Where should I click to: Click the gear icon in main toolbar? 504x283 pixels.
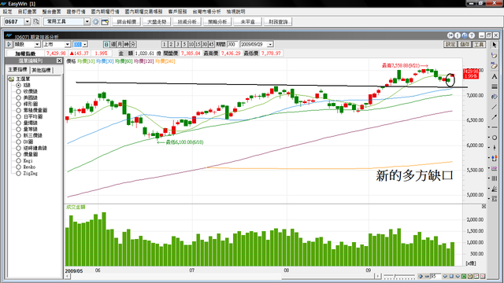[x=95, y=21]
